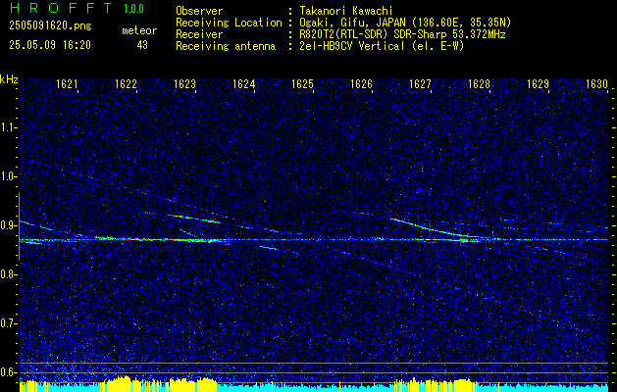
Task: Click the 0.6 kHz frequency label
Action: click(8, 372)
